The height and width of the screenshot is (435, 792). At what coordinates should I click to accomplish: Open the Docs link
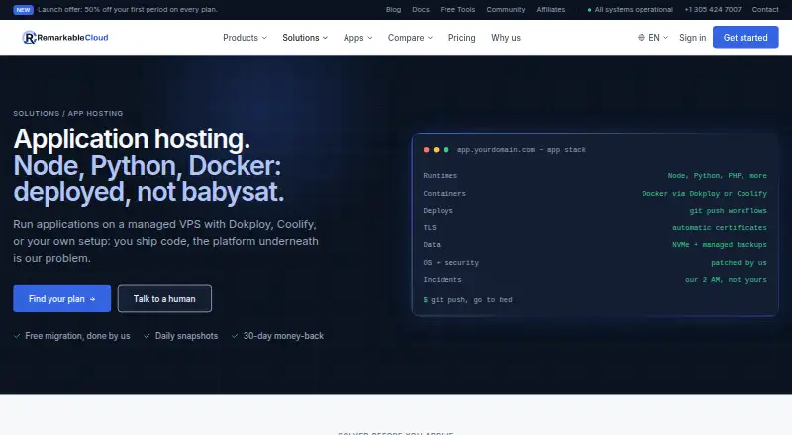420,10
